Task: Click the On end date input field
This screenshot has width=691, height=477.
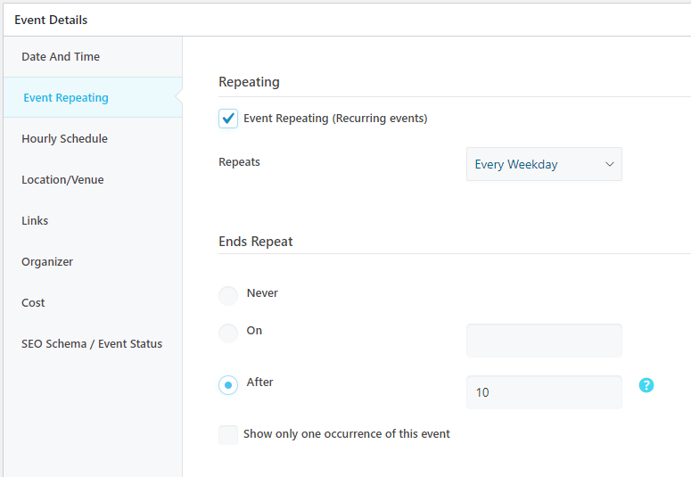Action: [544, 341]
